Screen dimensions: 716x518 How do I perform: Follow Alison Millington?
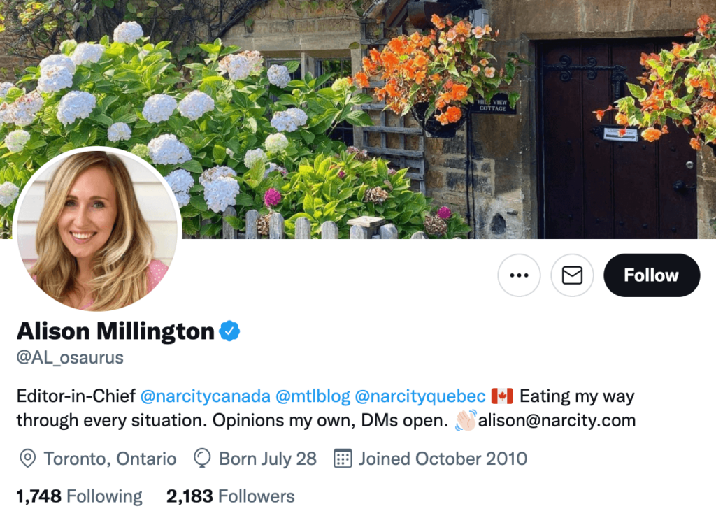point(651,275)
